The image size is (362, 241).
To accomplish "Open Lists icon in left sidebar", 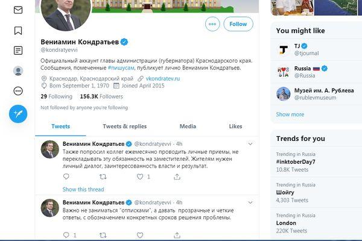I will click(x=18, y=51).
